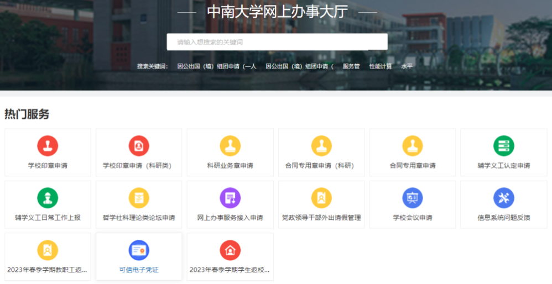Click the 哲学社科理论类论坛申请 label
Viewport: 552px width, 284px height.
click(x=139, y=218)
